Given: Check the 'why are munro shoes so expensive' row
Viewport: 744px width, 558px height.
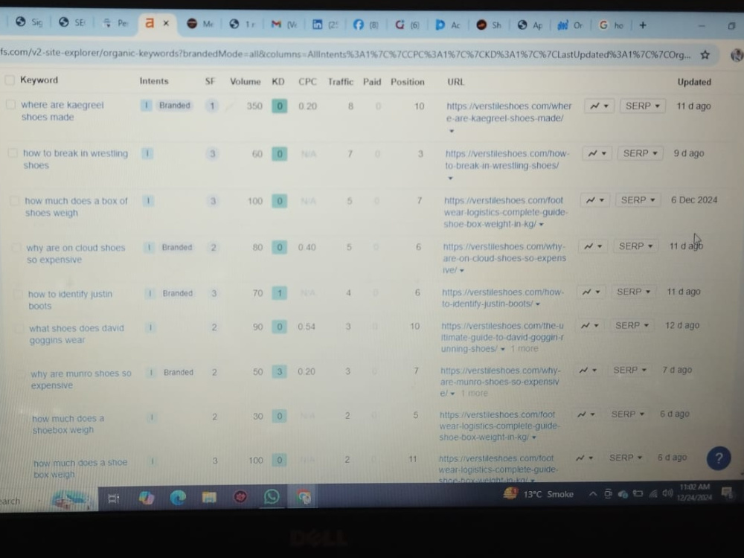Looking at the screenshot, I should (x=21, y=373).
